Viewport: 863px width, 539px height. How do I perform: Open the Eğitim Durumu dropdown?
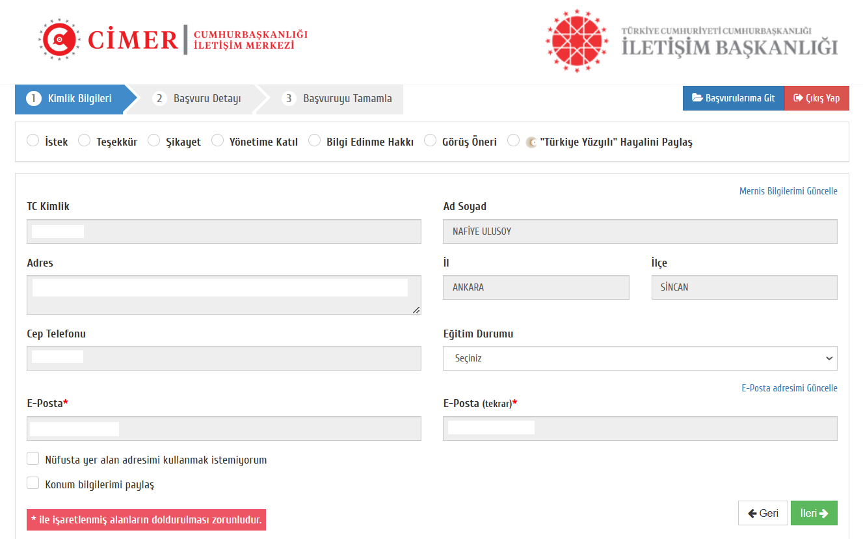point(639,358)
